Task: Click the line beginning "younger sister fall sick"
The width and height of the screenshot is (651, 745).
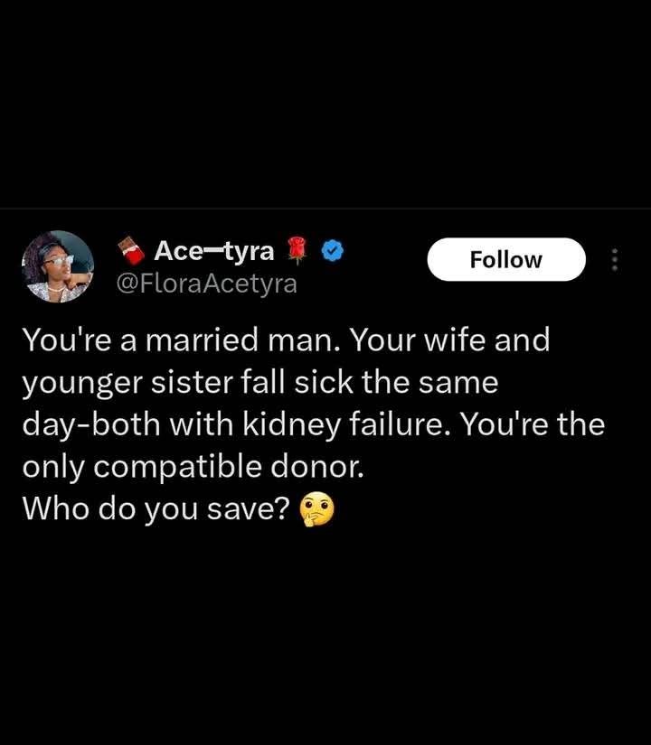Action: tap(260, 383)
